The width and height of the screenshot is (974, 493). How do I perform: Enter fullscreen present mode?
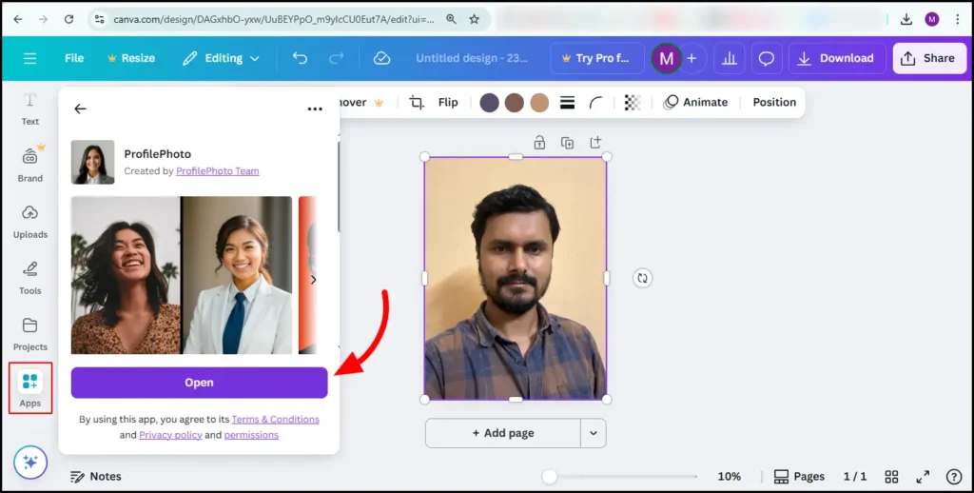point(923,477)
